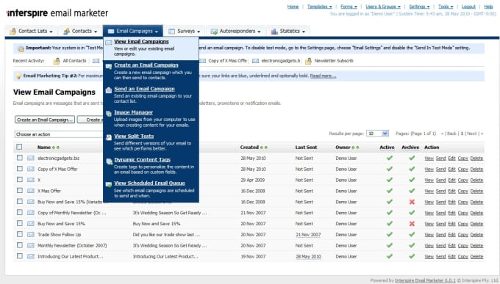Click Delete link for electronicgadgets.biz row
The image size is (500, 284).
point(476,159)
